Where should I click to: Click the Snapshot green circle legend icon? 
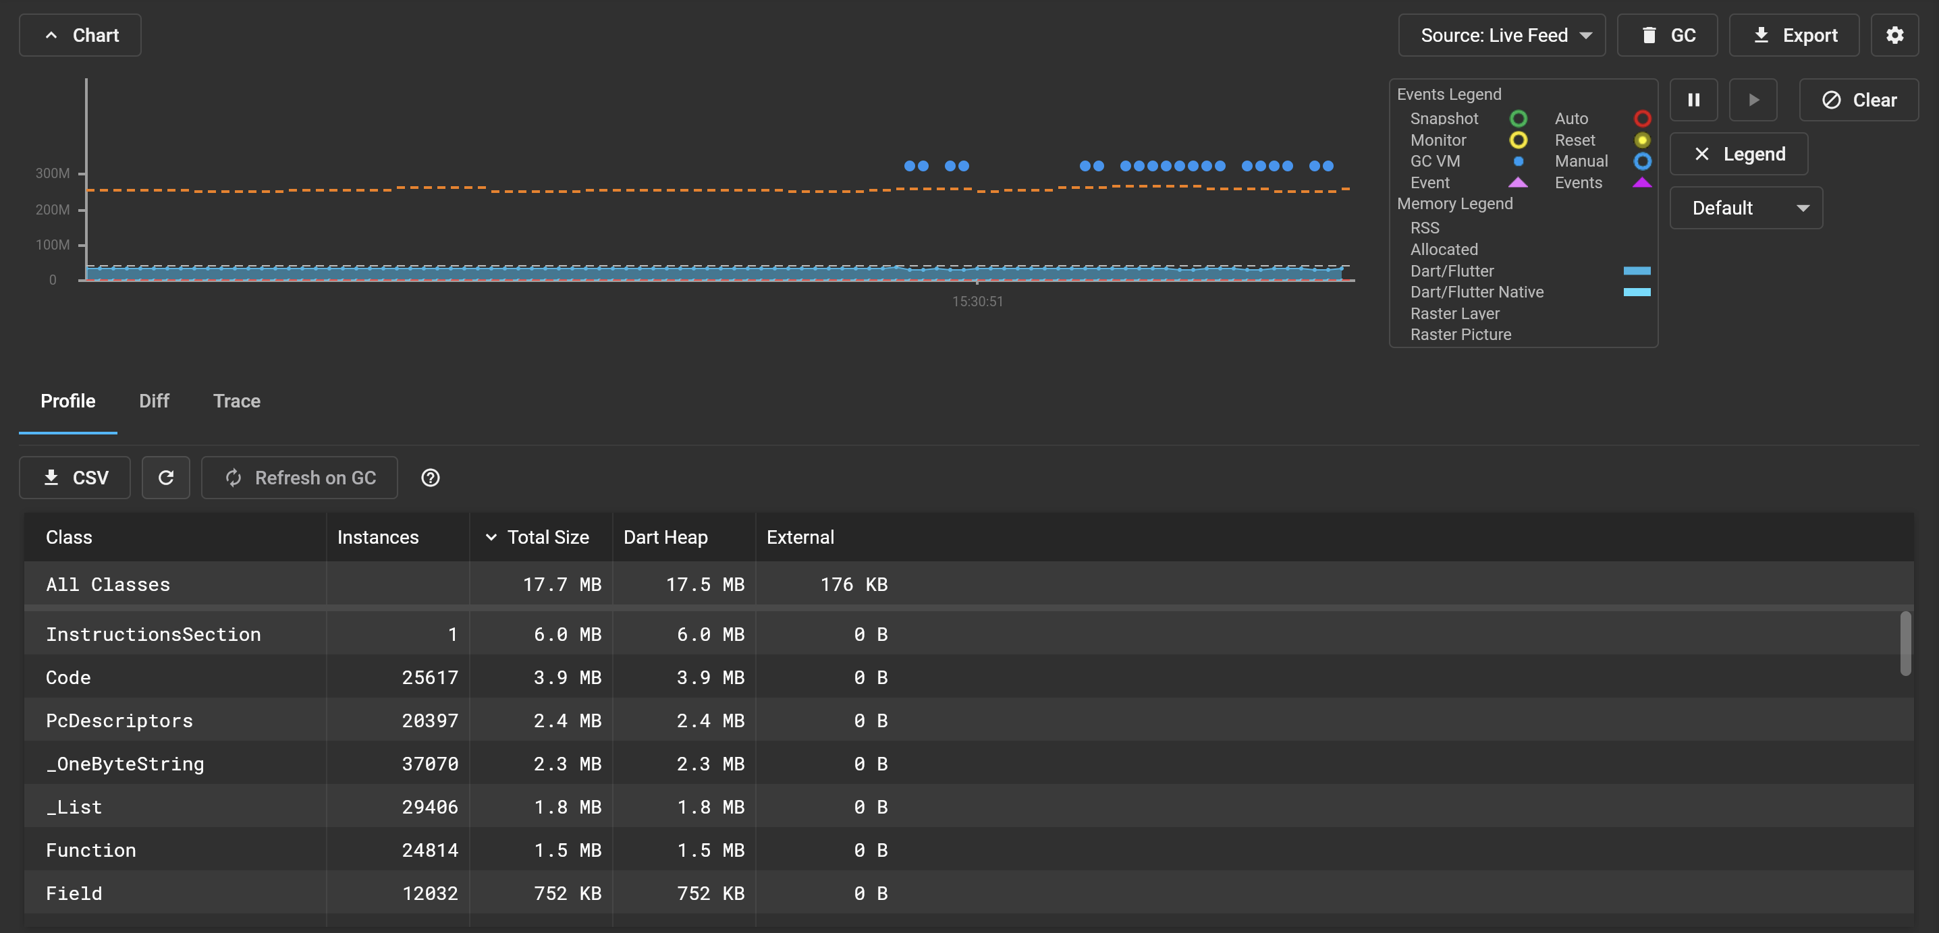1519,119
